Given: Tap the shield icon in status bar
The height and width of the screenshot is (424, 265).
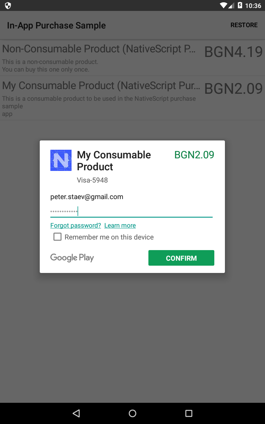Looking at the screenshot, I should [x=8, y=6].
